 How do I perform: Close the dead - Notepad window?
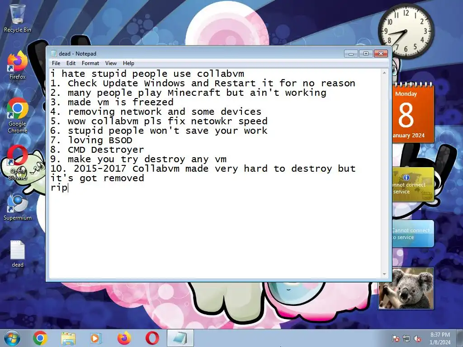tap(381, 53)
